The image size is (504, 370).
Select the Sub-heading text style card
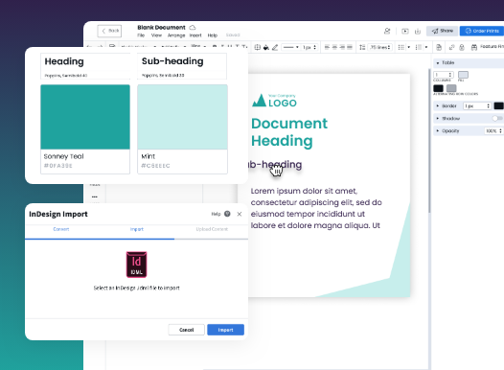182,66
